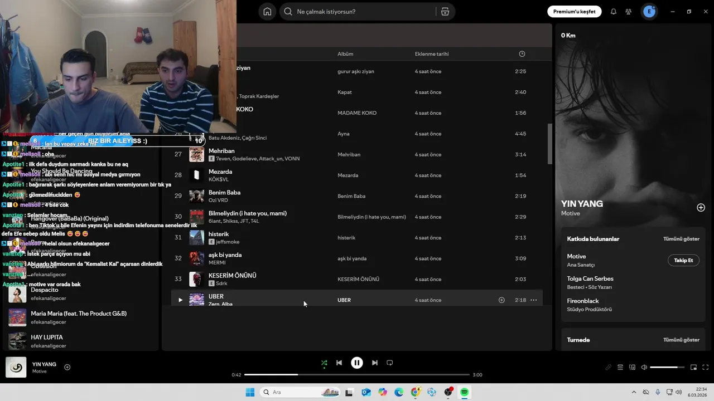
Task: Follow Motive with Takip Et button
Action: [x=683, y=260]
